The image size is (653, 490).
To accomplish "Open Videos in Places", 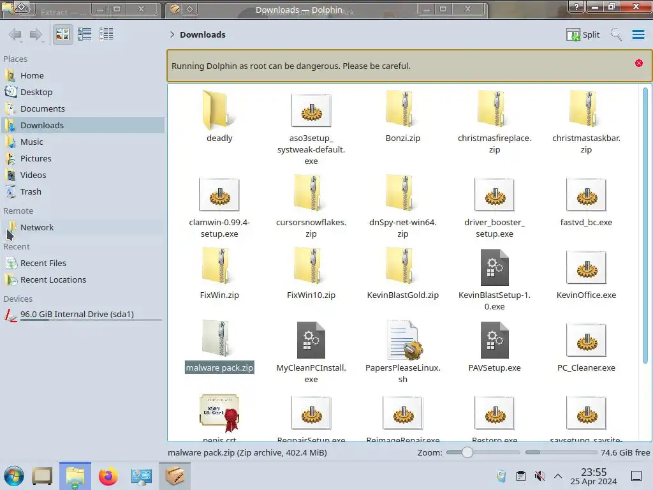I will (82, 175).
